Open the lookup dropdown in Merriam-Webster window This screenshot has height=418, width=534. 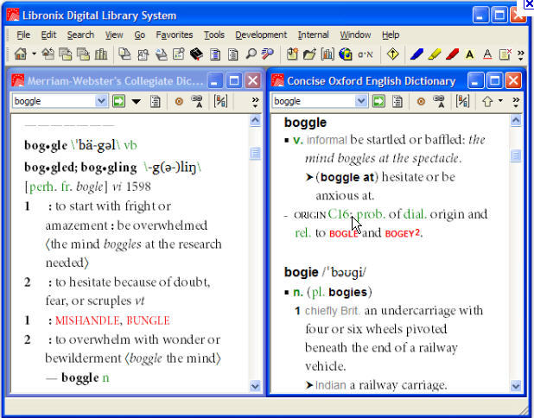(101, 101)
